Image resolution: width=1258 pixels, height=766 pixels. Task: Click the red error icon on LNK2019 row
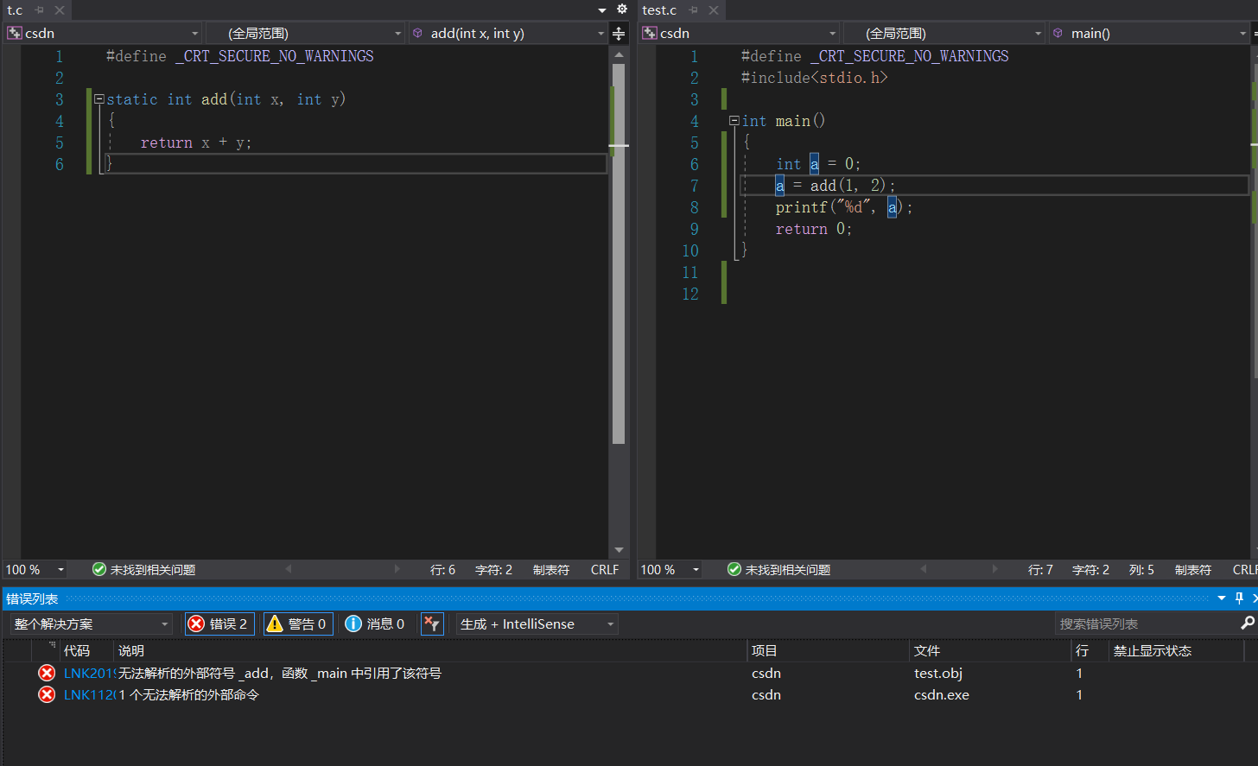(47, 673)
